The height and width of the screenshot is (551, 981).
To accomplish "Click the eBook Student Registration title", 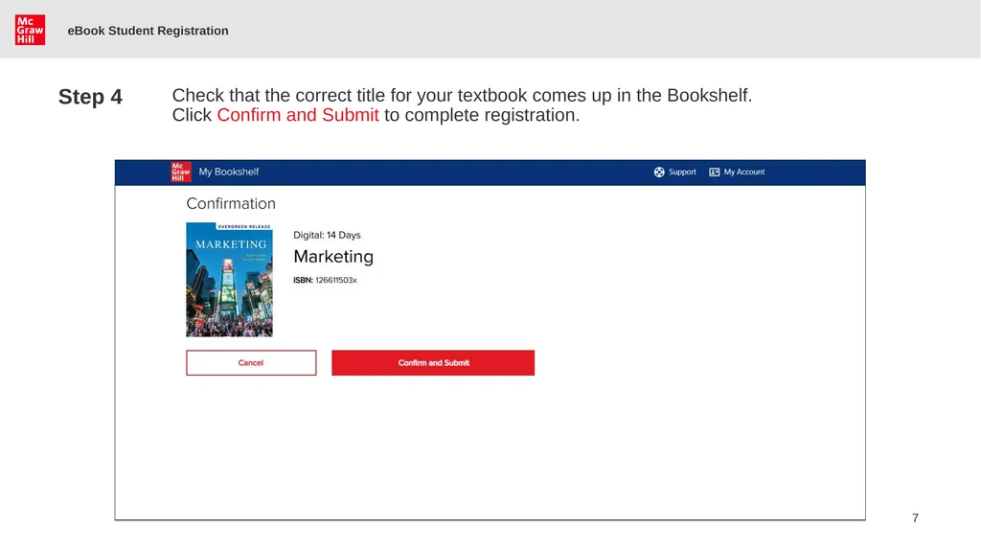I will [x=148, y=31].
